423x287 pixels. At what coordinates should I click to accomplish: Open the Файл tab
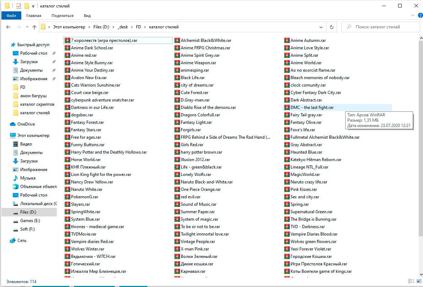pos(11,16)
